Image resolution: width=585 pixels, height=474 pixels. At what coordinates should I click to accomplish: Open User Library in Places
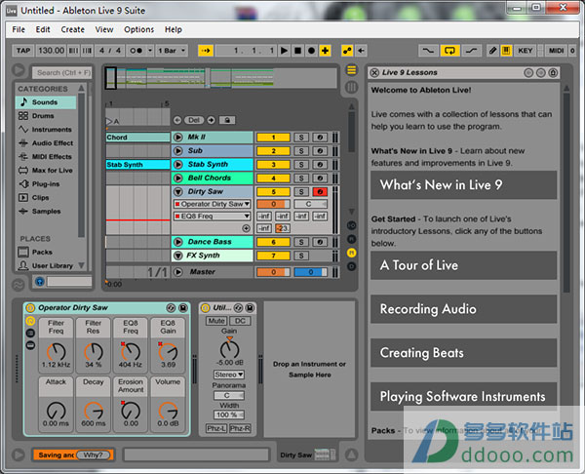pyautogui.click(x=46, y=265)
